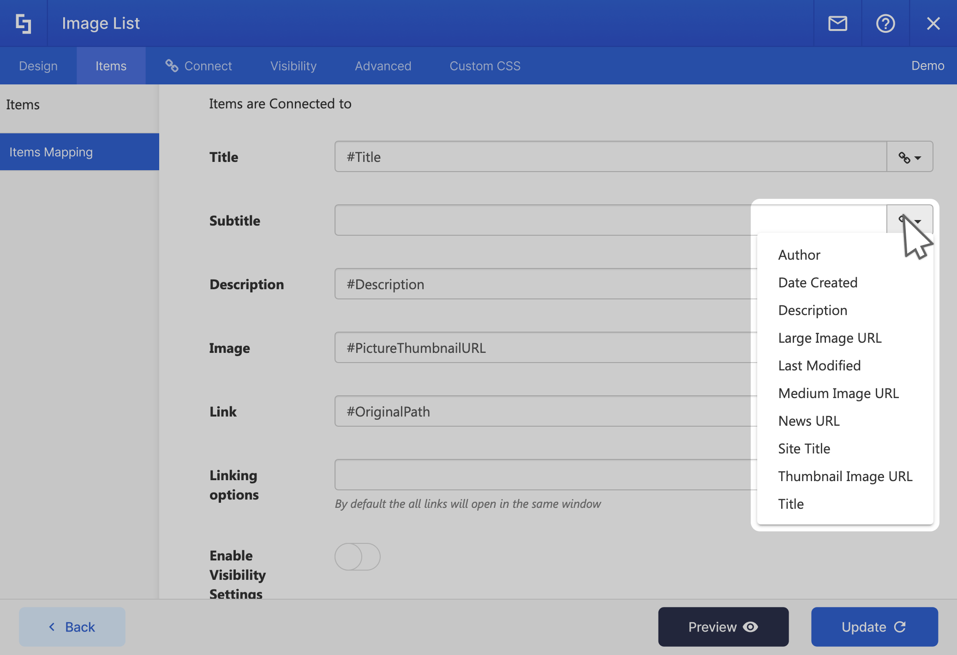Toggle Enable Visibility Settings switch
957x655 pixels.
point(358,557)
